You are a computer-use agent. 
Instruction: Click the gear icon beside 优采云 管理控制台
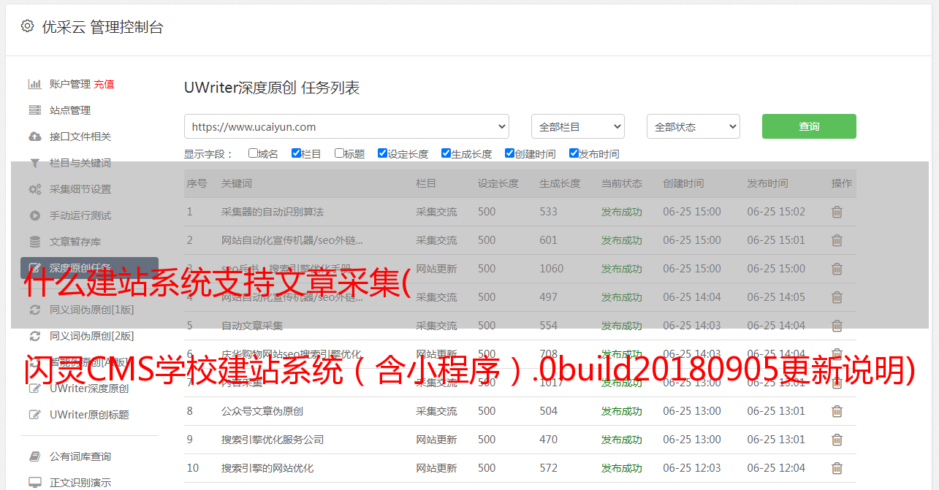point(27,26)
